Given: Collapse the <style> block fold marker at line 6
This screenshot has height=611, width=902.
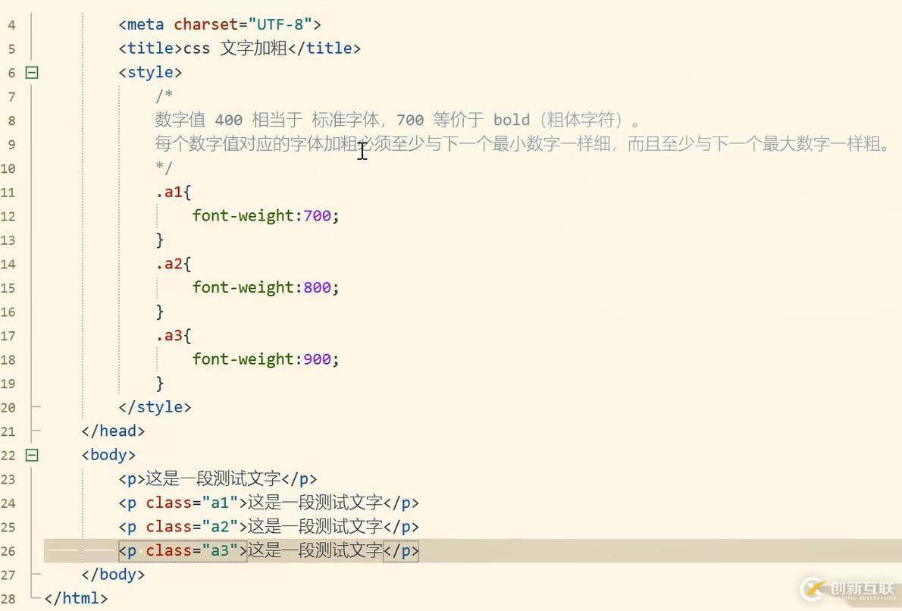Looking at the screenshot, I should click(x=30, y=72).
